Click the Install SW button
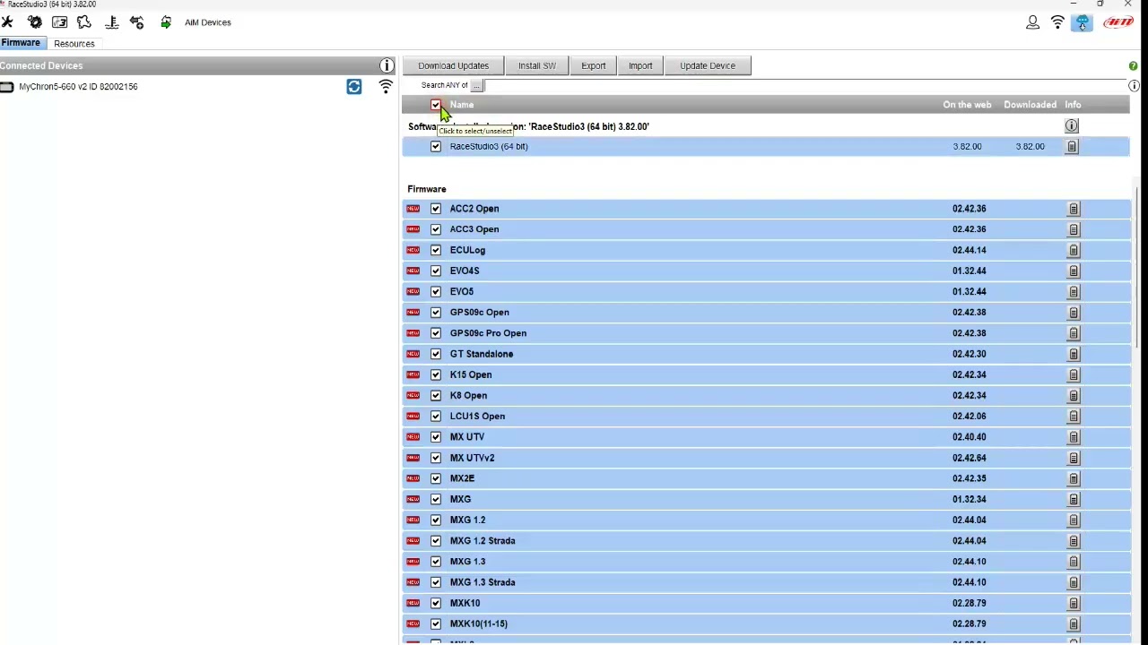1148x645 pixels. pyautogui.click(x=536, y=65)
